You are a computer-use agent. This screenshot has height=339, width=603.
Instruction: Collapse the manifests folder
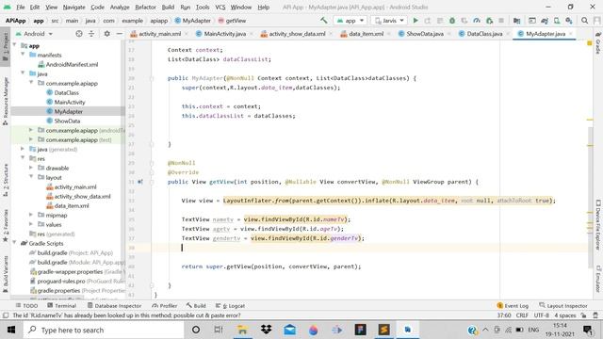(x=23, y=55)
